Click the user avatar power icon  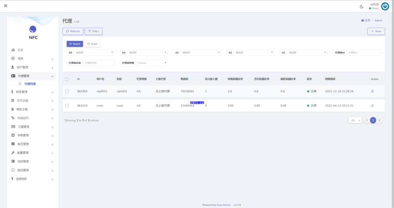tap(385, 6)
